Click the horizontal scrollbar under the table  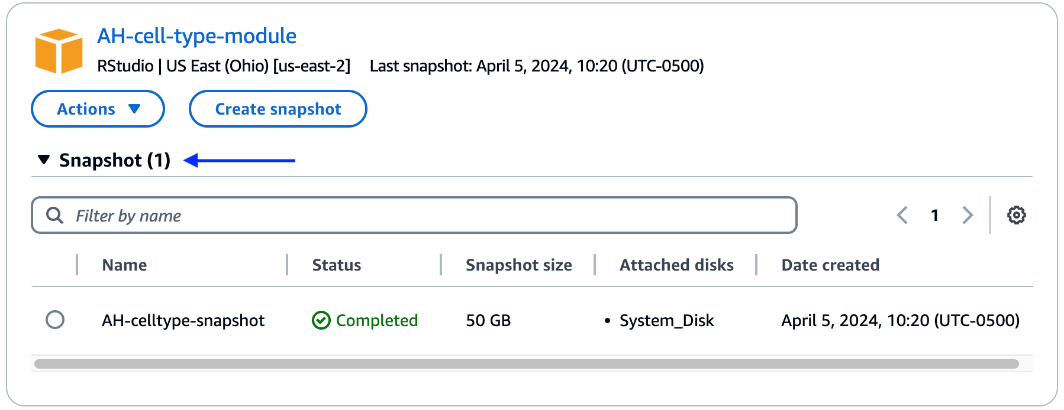coord(527,364)
